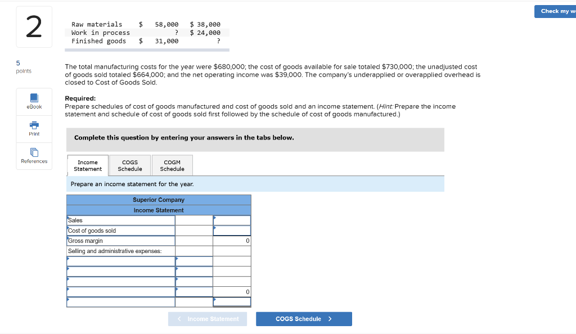The width and height of the screenshot is (576, 334).
Task: Open first blank expense label dropdown
Action: coord(121,261)
